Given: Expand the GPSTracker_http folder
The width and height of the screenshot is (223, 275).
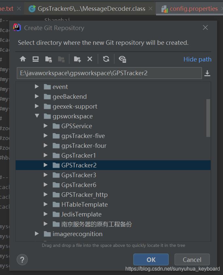Looking at the screenshot, I should 45,195.
